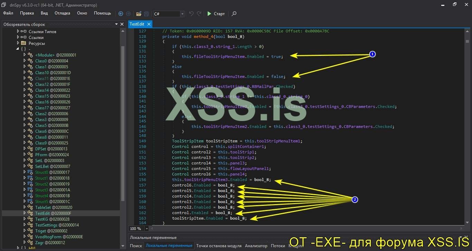Undo the last action via toolbar
472x251 pixels.
[191, 14]
